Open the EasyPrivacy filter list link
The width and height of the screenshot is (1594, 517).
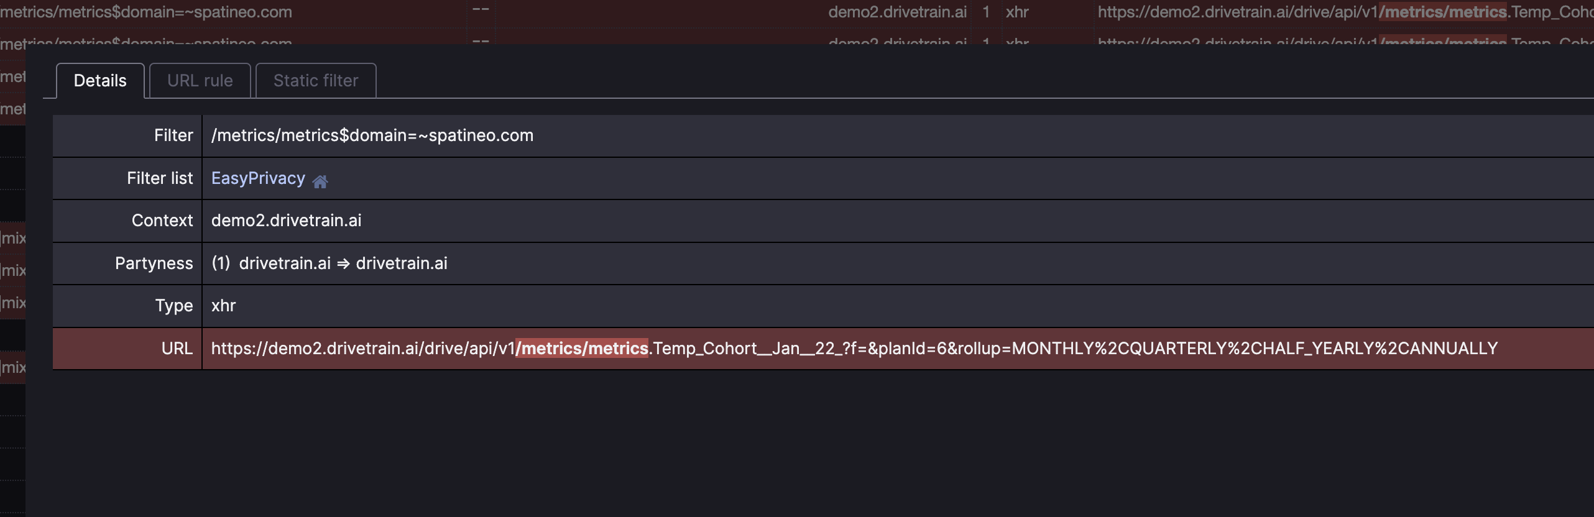(257, 178)
